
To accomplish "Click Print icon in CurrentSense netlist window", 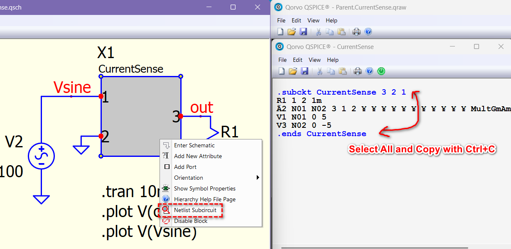I will tap(358, 71).
